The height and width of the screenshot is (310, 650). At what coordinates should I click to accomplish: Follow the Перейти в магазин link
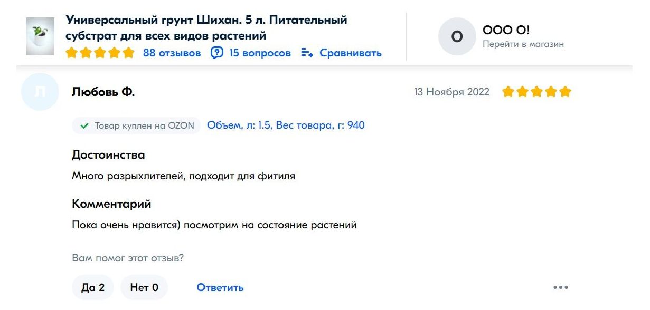523,44
